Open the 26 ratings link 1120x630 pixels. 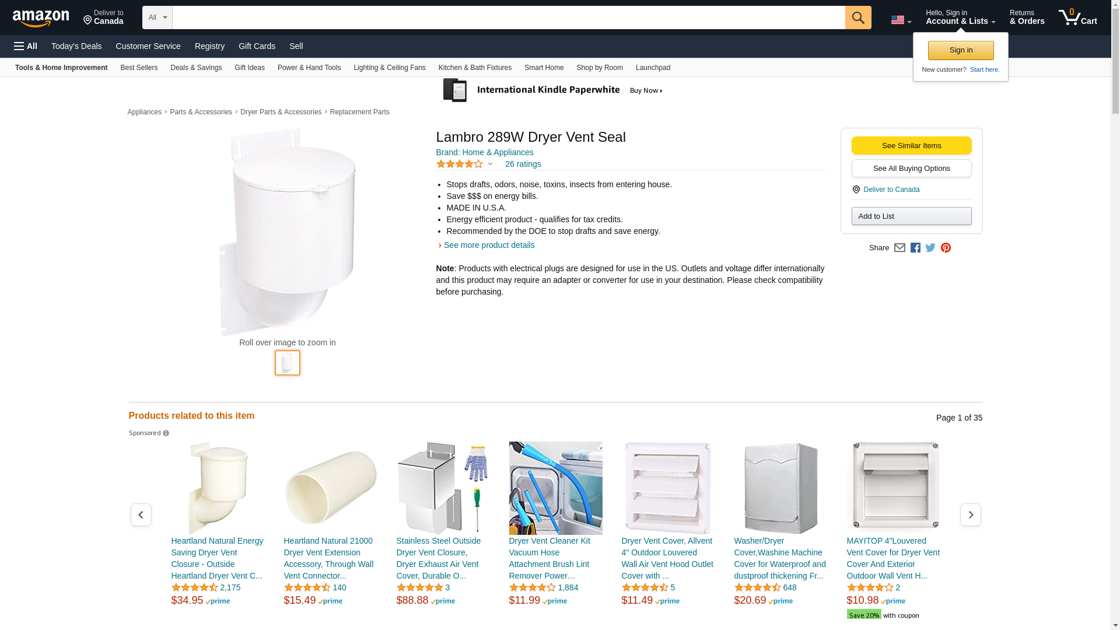tap(523, 164)
